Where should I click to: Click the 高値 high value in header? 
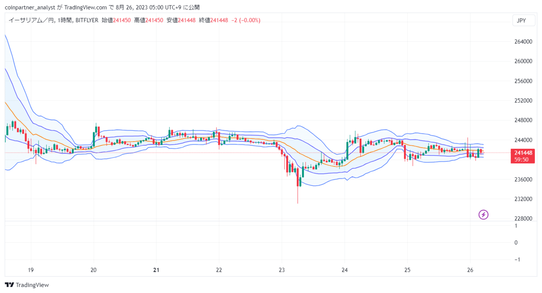pyautogui.click(x=149, y=20)
